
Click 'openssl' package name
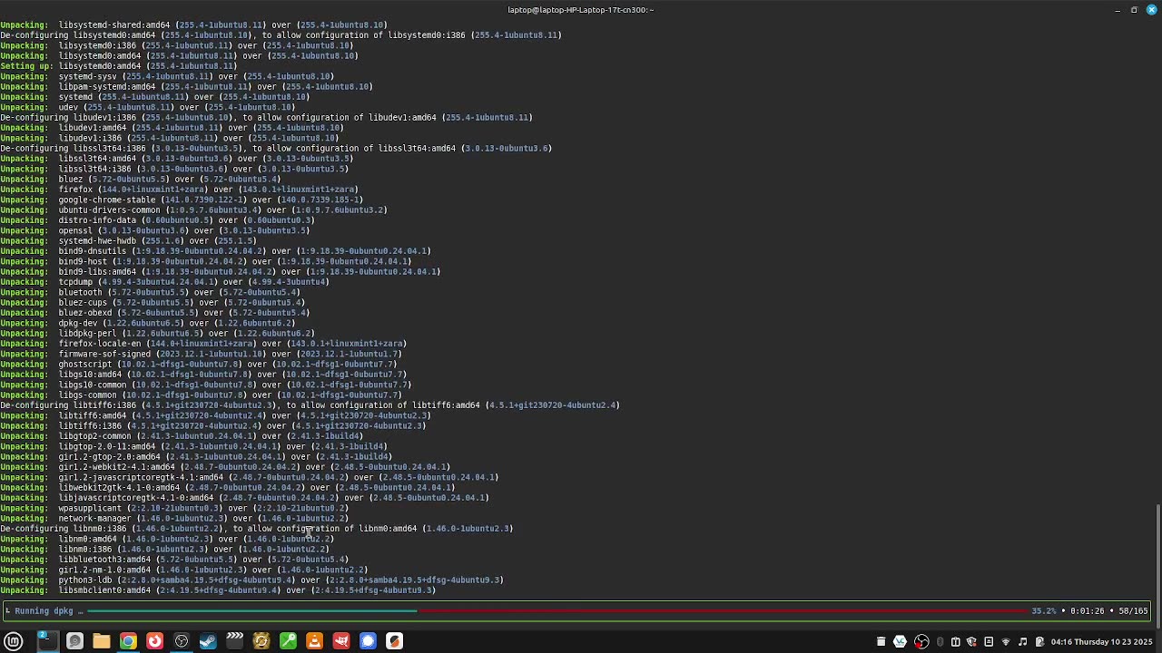76,230
